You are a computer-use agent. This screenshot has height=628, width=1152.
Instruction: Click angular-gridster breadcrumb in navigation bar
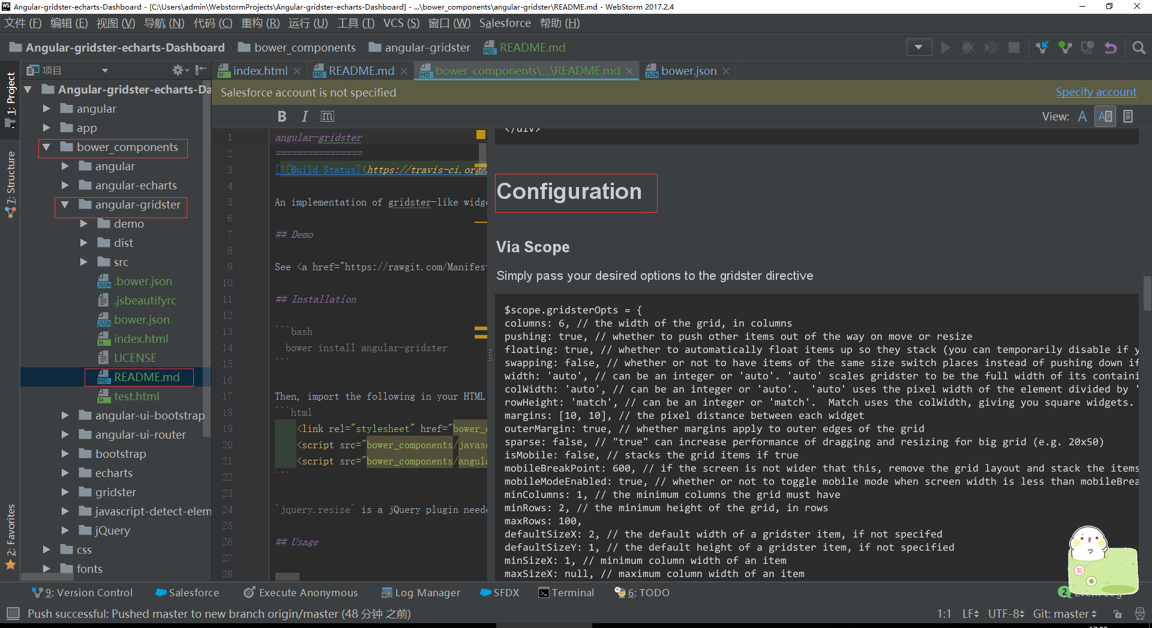click(x=419, y=47)
